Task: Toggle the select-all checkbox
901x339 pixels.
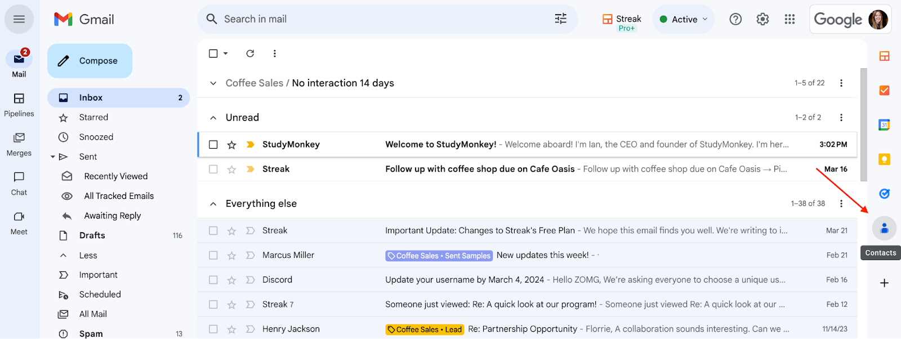Action: pos(213,53)
